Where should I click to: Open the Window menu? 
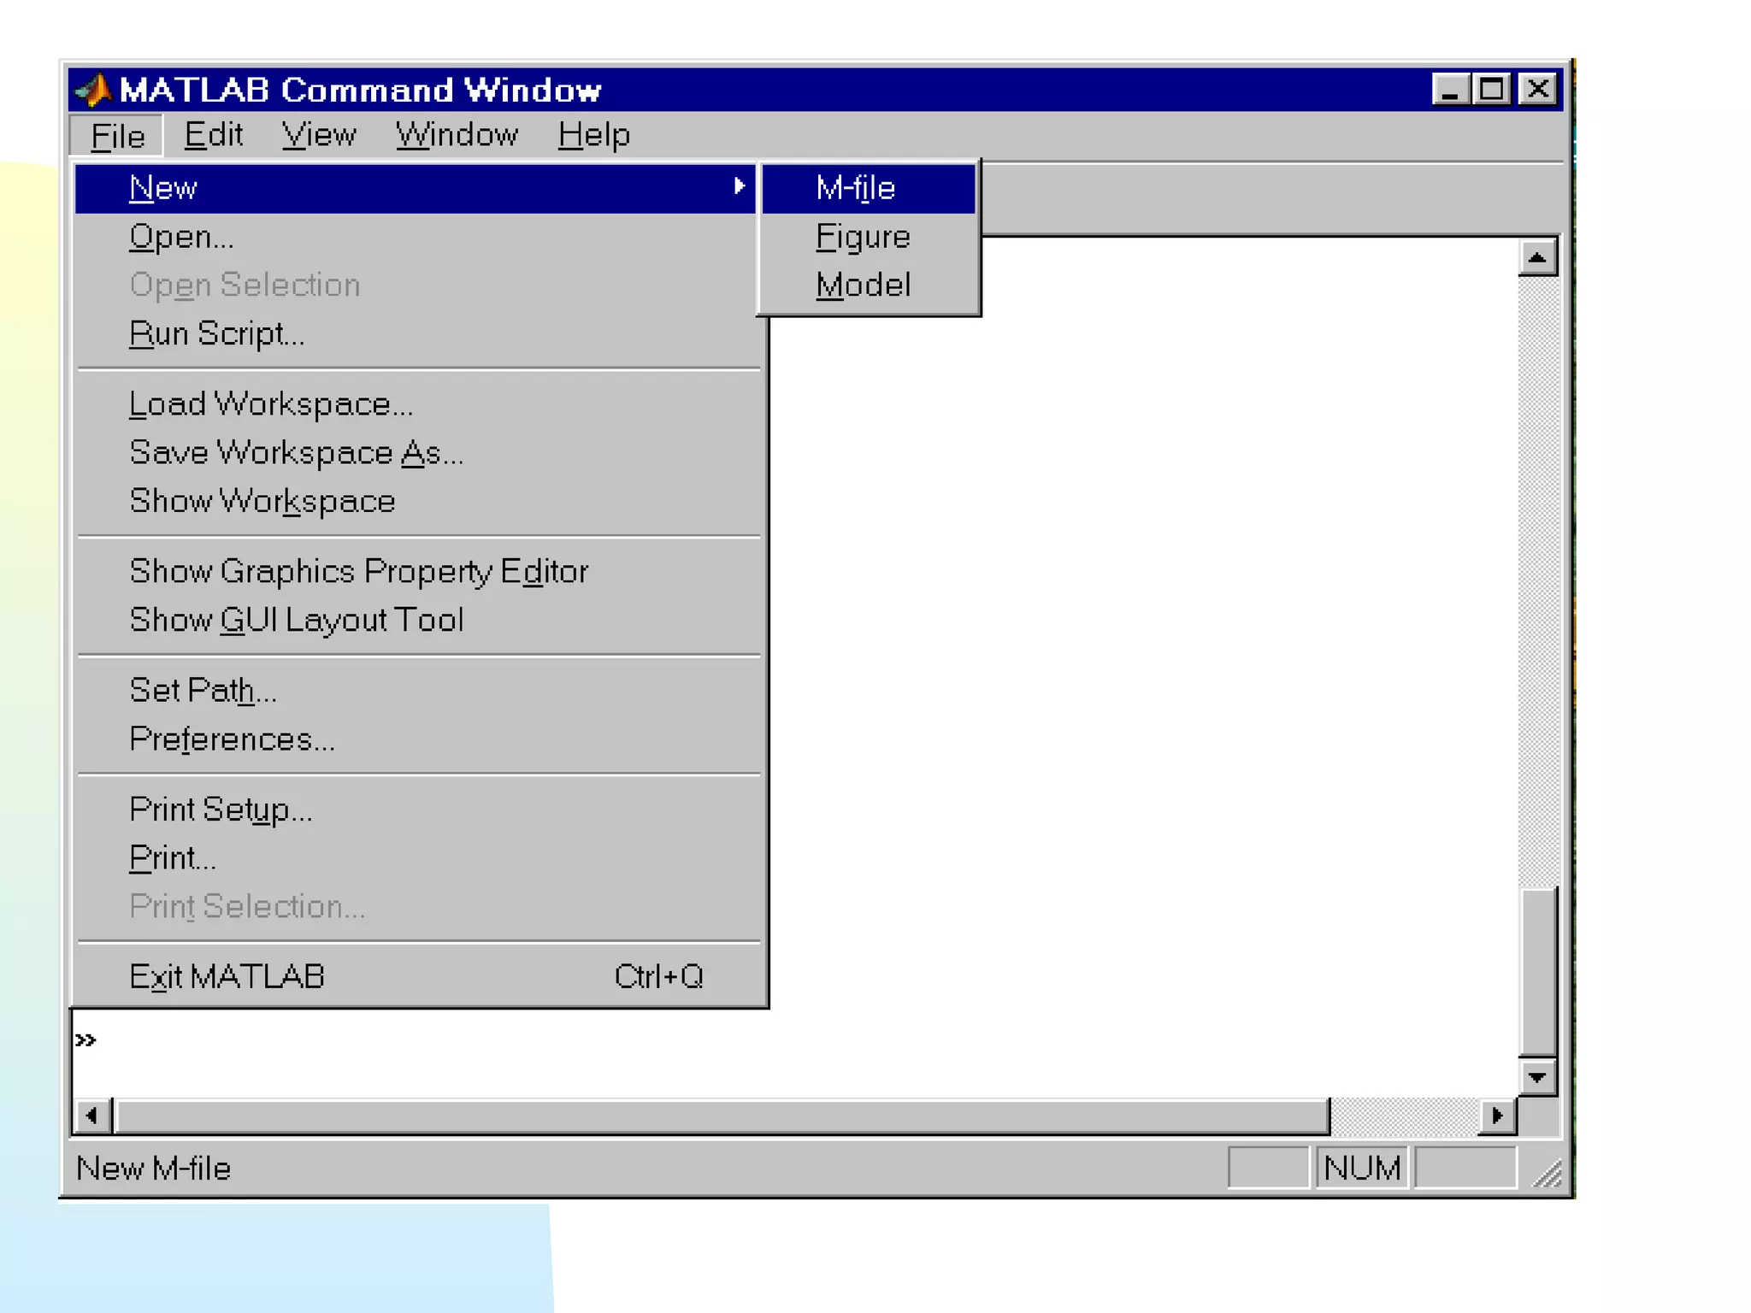coord(456,135)
